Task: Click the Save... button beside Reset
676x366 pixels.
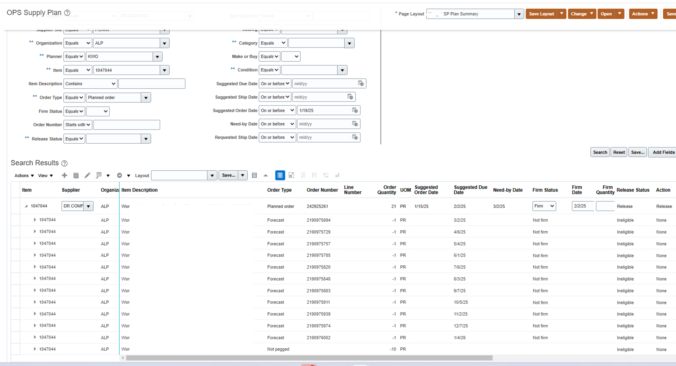Action: tap(638, 152)
